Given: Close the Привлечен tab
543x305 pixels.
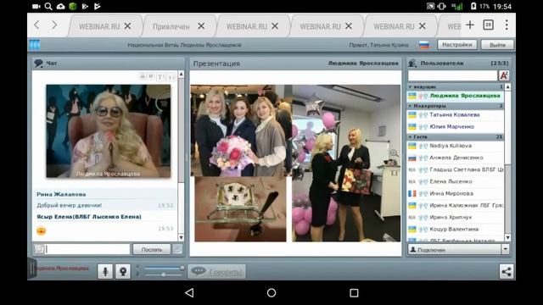Looking at the screenshot, I should [201, 26].
